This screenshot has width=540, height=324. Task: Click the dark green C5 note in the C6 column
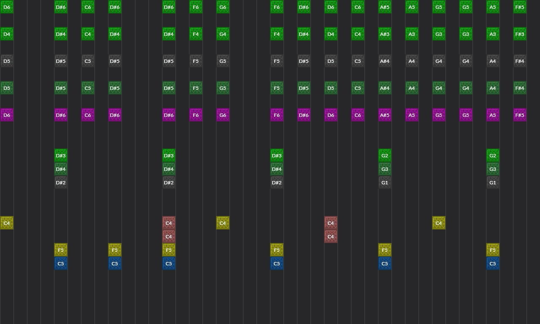pos(87,88)
